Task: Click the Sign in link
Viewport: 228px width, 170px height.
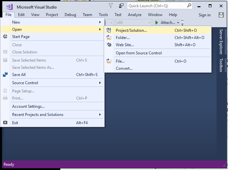Action: pos(205,15)
